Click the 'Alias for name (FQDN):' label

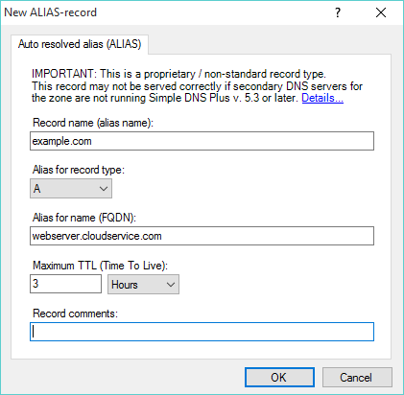84,218
